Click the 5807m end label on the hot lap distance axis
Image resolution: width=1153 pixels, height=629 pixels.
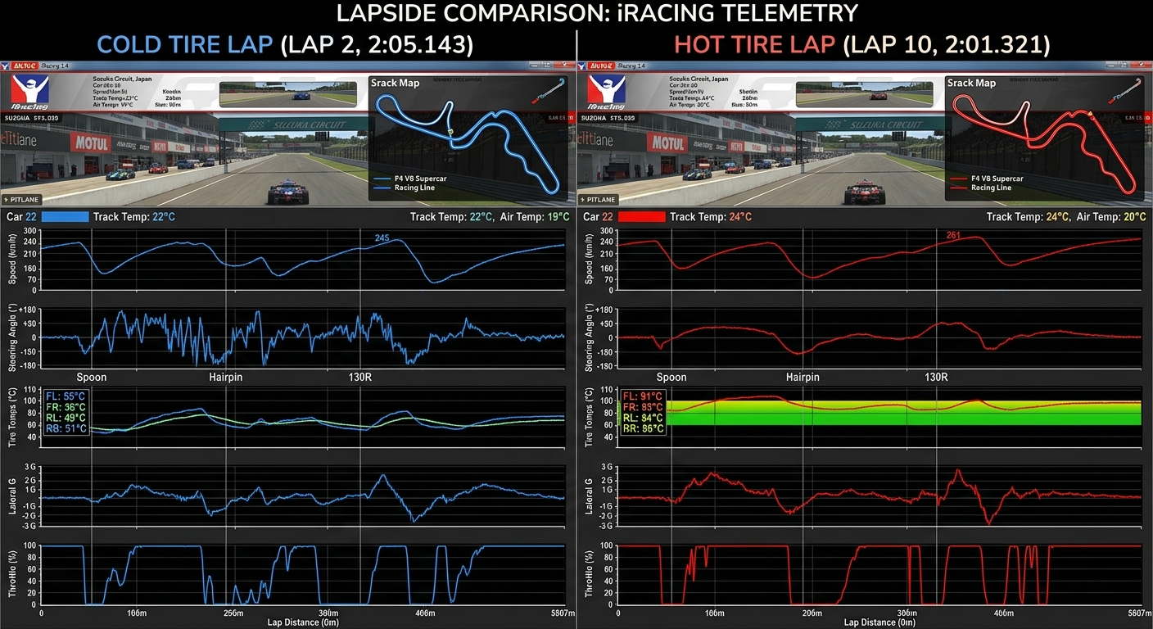1140,613
